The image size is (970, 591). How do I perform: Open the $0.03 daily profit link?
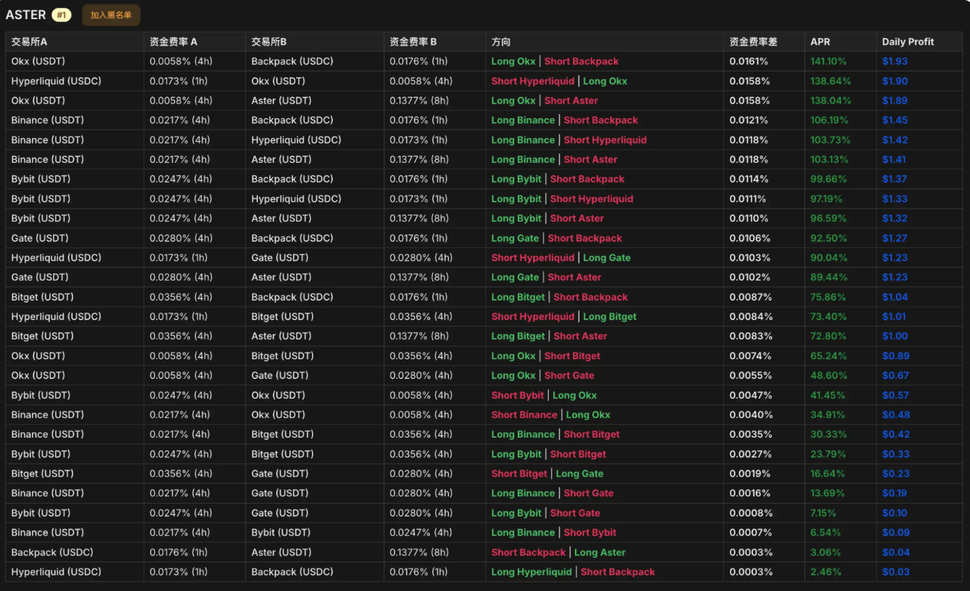point(896,572)
